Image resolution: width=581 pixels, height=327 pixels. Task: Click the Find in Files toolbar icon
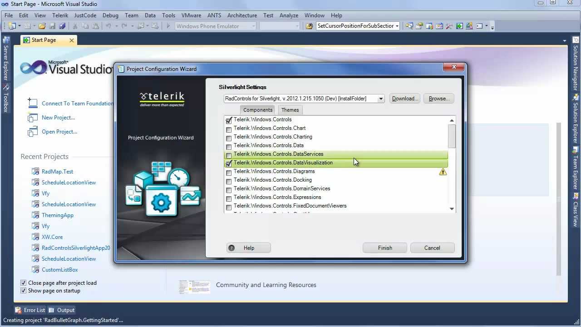[309, 26]
